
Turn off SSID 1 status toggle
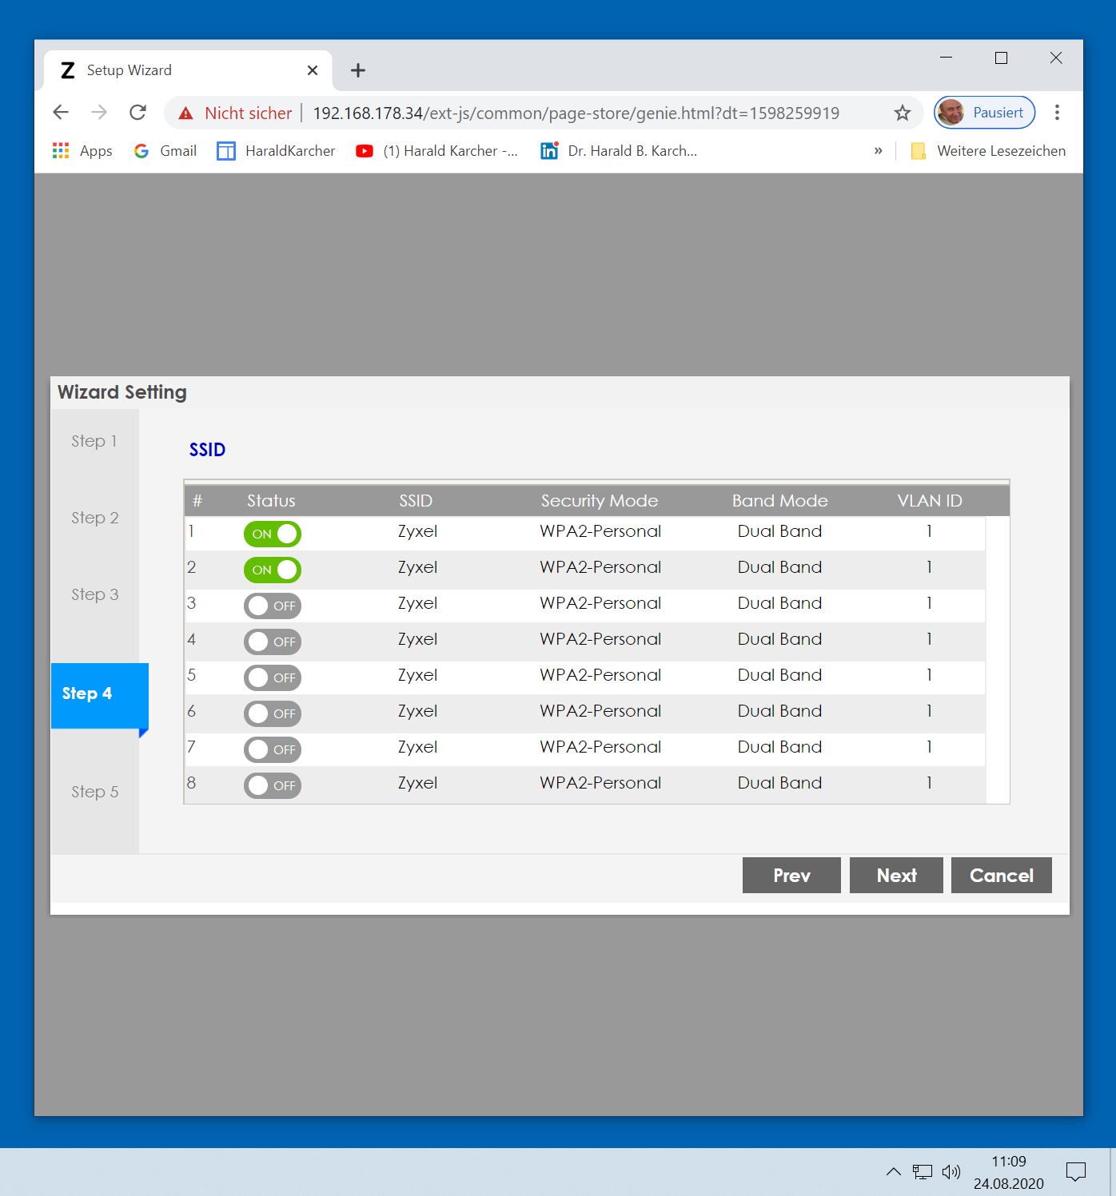pos(273,534)
